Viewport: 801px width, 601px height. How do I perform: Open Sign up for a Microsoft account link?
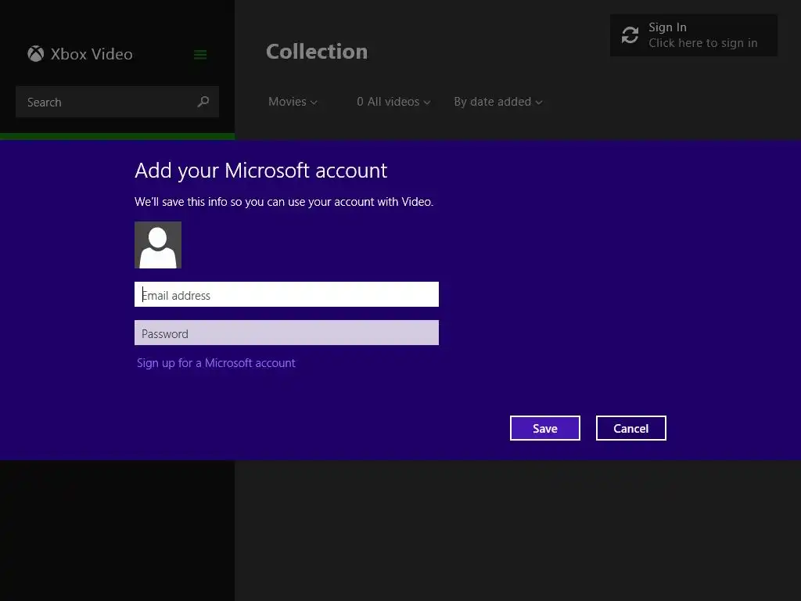(x=216, y=363)
